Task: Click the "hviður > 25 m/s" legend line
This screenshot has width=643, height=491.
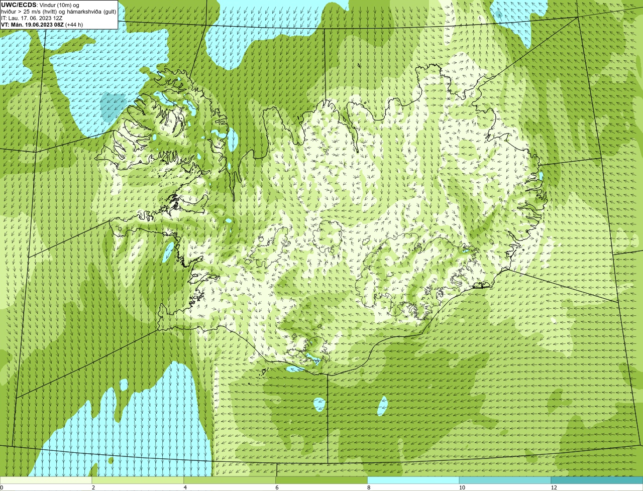Action: click(58, 12)
